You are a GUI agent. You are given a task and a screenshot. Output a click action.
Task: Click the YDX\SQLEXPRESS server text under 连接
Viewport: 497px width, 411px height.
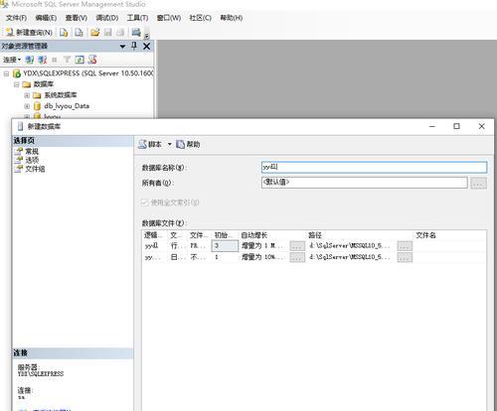pos(41,374)
